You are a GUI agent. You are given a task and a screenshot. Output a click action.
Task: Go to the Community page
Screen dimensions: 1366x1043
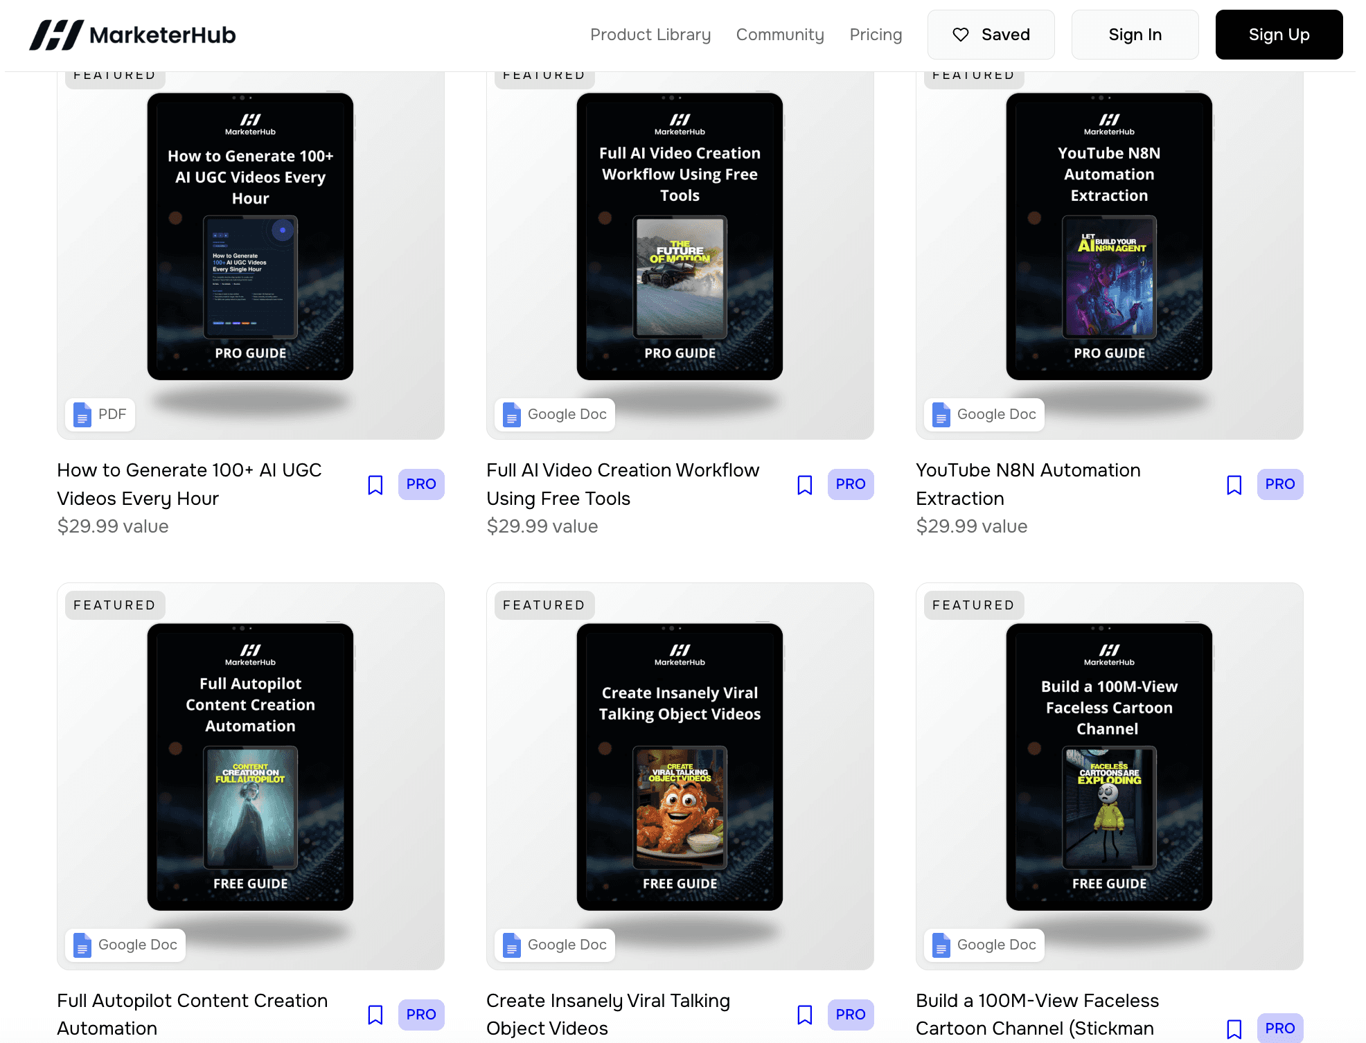click(x=780, y=35)
